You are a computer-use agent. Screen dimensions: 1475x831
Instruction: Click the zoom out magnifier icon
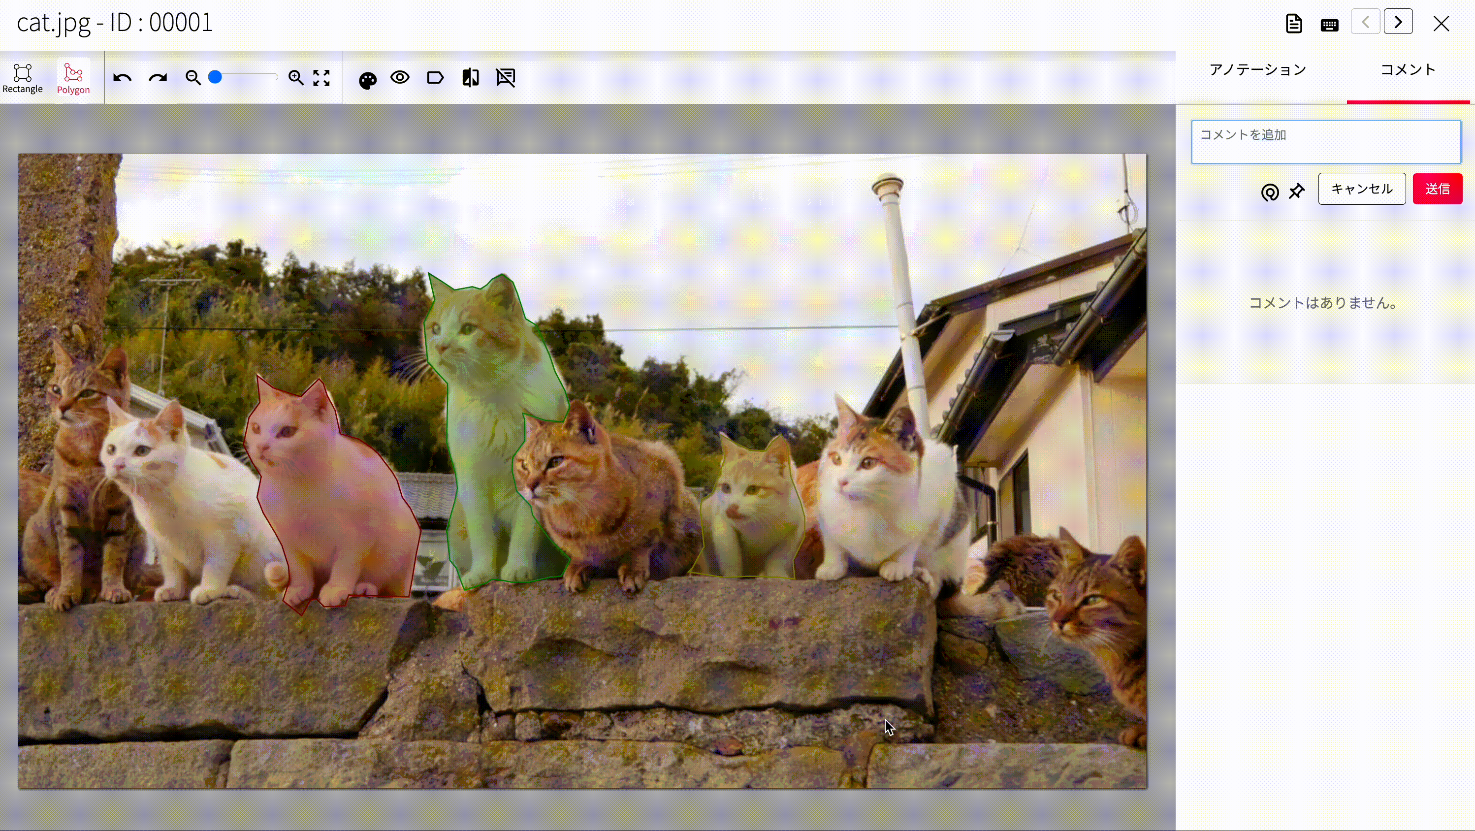click(193, 78)
